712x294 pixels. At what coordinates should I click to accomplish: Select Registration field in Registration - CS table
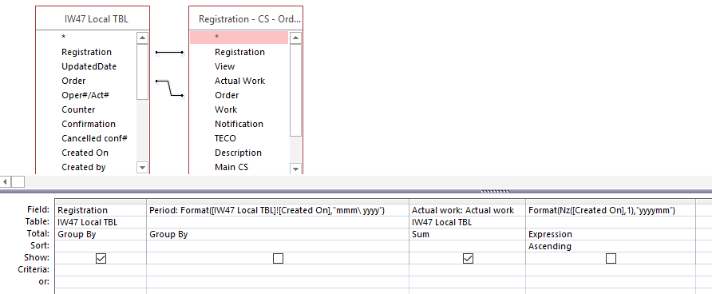239,52
